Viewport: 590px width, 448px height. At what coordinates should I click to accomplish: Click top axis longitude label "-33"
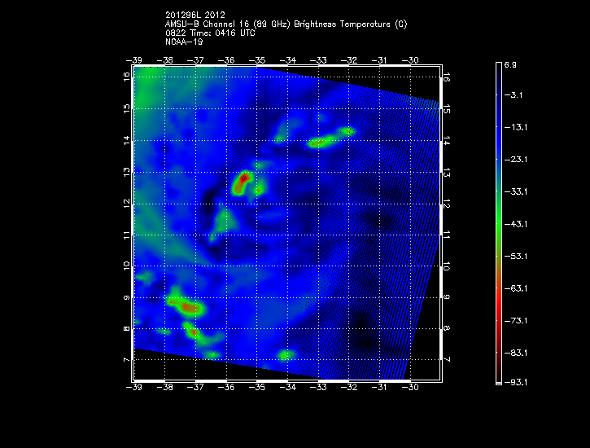318,60
